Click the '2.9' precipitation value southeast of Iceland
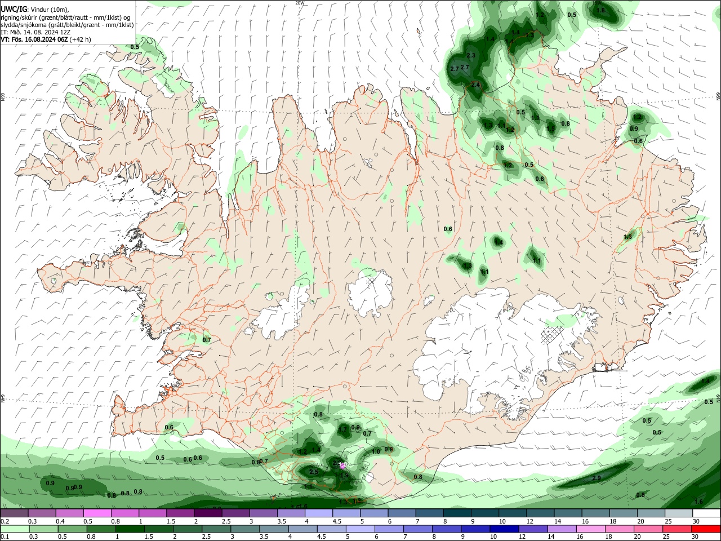The height and width of the screenshot is (541, 721). [x=597, y=478]
